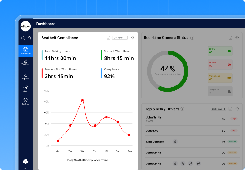Export Seatbelt Compliance report via document icon

pyautogui.click(x=108, y=38)
